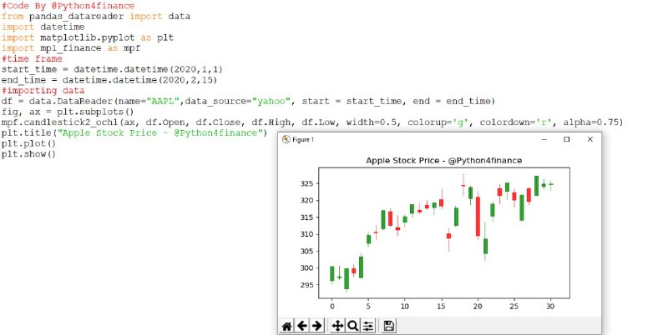Image resolution: width=668 pixels, height=335 pixels.
Task: Save the figure with disk icon
Action: (388, 326)
